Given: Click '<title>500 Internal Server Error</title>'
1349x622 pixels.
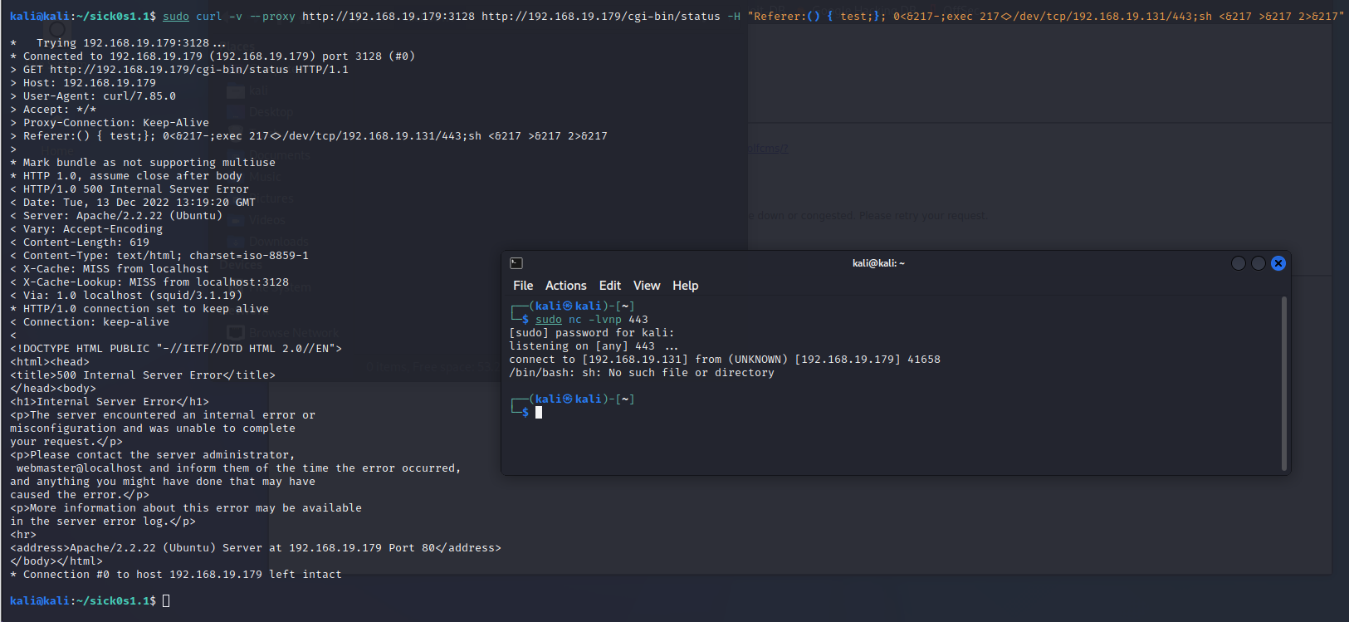Looking at the screenshot, I should click(x=143, y=375).
